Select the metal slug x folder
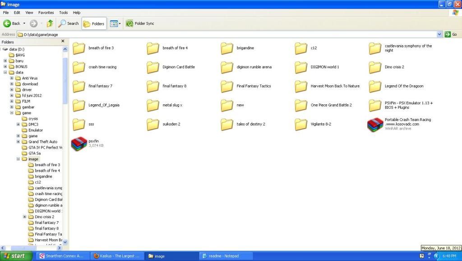The width and height of the screenshot is (462, 261). 165,105
